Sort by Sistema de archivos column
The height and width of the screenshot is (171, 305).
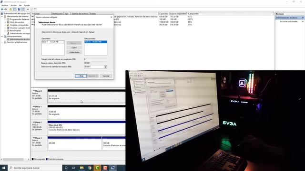[x=80, y=14]
